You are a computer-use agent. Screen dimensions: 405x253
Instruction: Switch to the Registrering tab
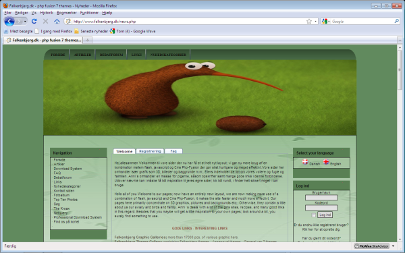pos(150,151)
